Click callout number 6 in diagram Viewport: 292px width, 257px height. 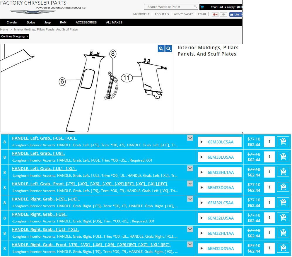click(x=62, y=81)
